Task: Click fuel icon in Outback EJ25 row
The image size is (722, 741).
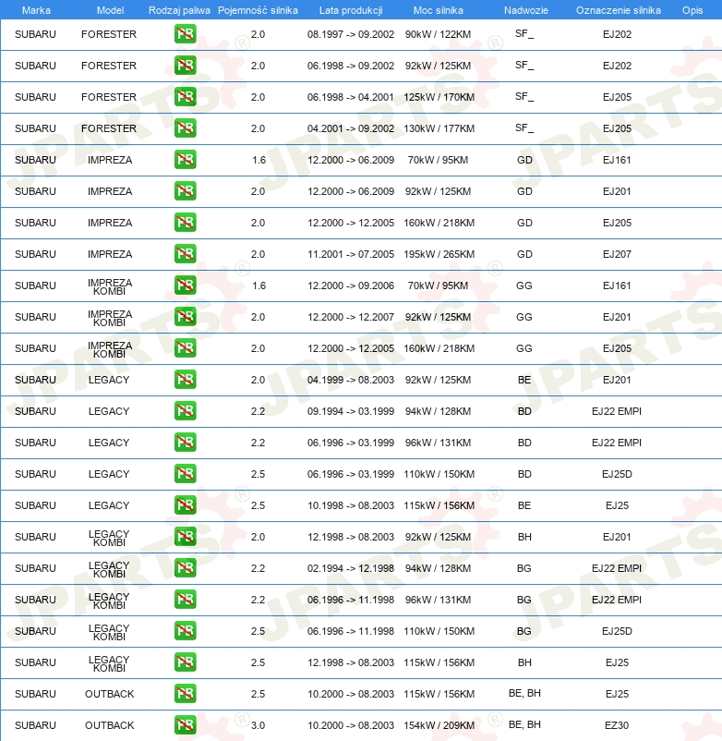Action: click(x=185, y=694)
